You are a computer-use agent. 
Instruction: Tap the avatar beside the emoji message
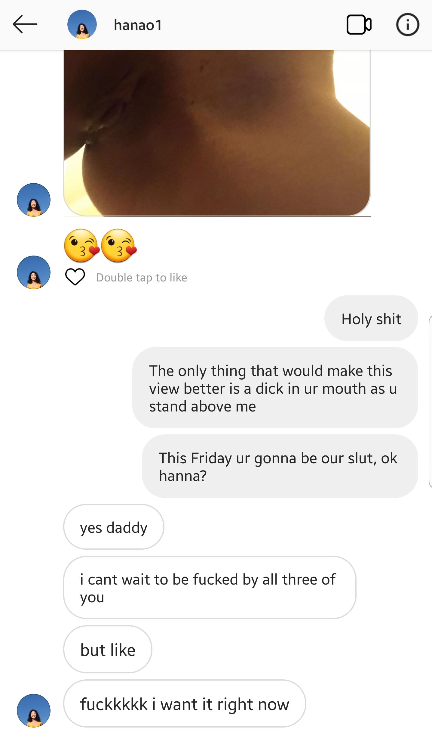(34, 272)
